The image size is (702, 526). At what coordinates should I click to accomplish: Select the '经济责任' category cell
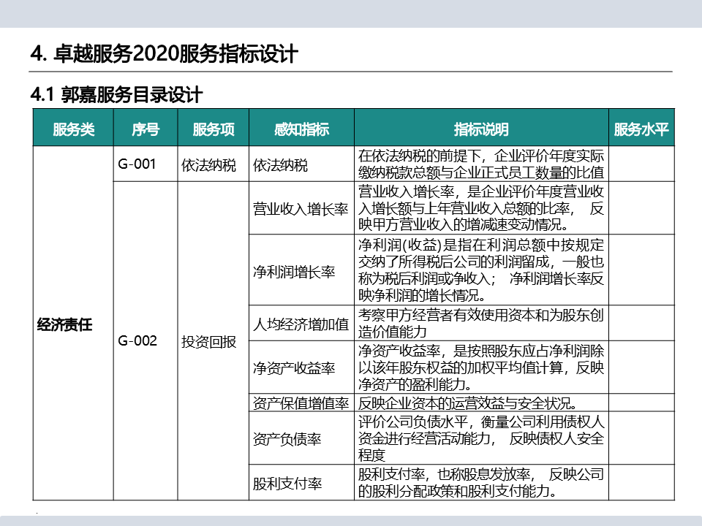73,323
